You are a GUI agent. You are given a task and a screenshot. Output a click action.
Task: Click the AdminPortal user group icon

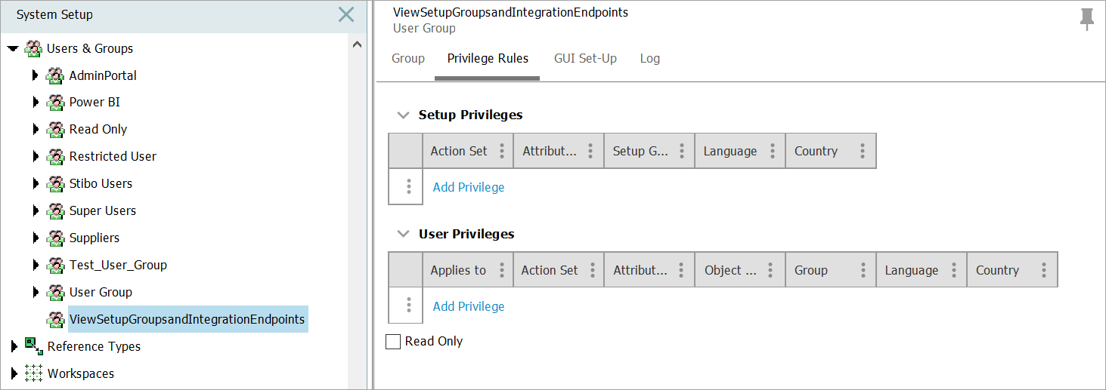54,75
